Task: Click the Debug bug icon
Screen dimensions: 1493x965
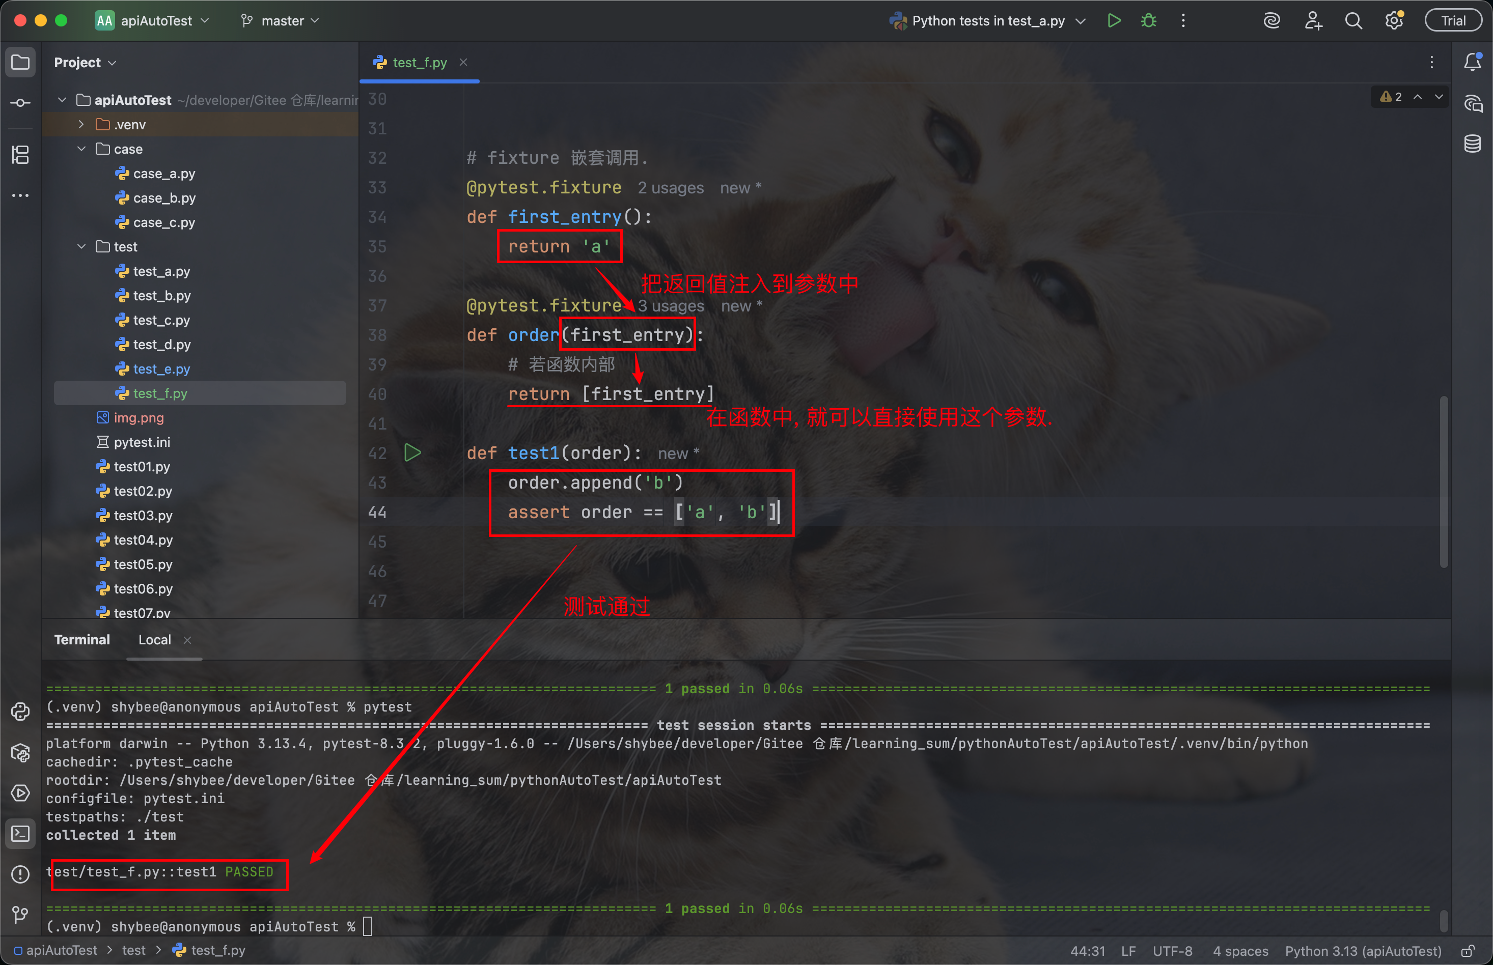Action: click(x=1148, y=21)
